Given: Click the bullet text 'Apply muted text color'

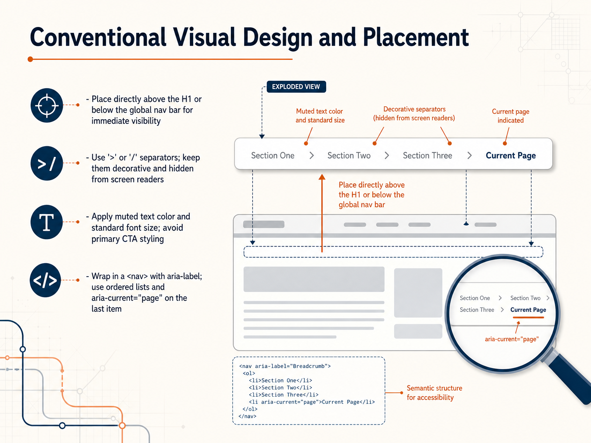Looking at the screenshot, I should (138, 227).
